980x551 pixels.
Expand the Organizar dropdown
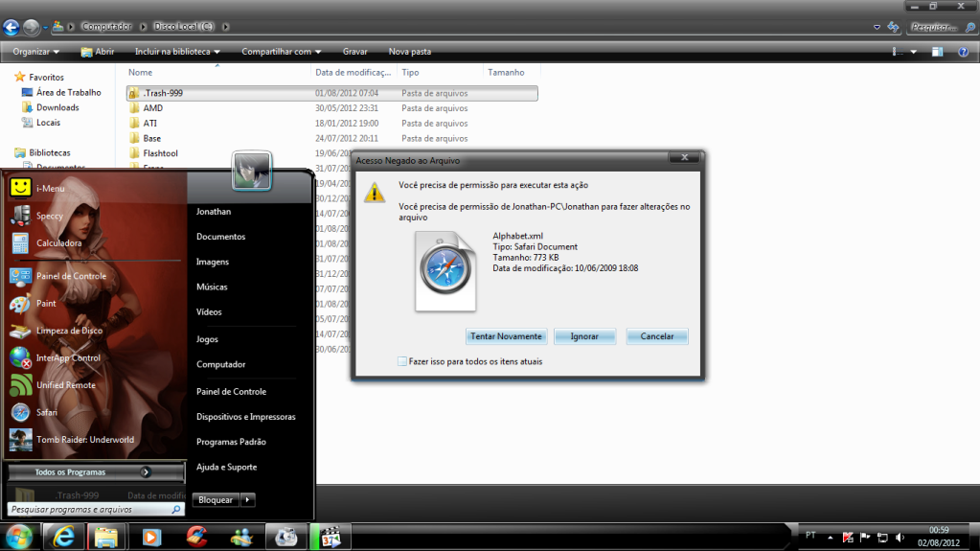(35, 52)
